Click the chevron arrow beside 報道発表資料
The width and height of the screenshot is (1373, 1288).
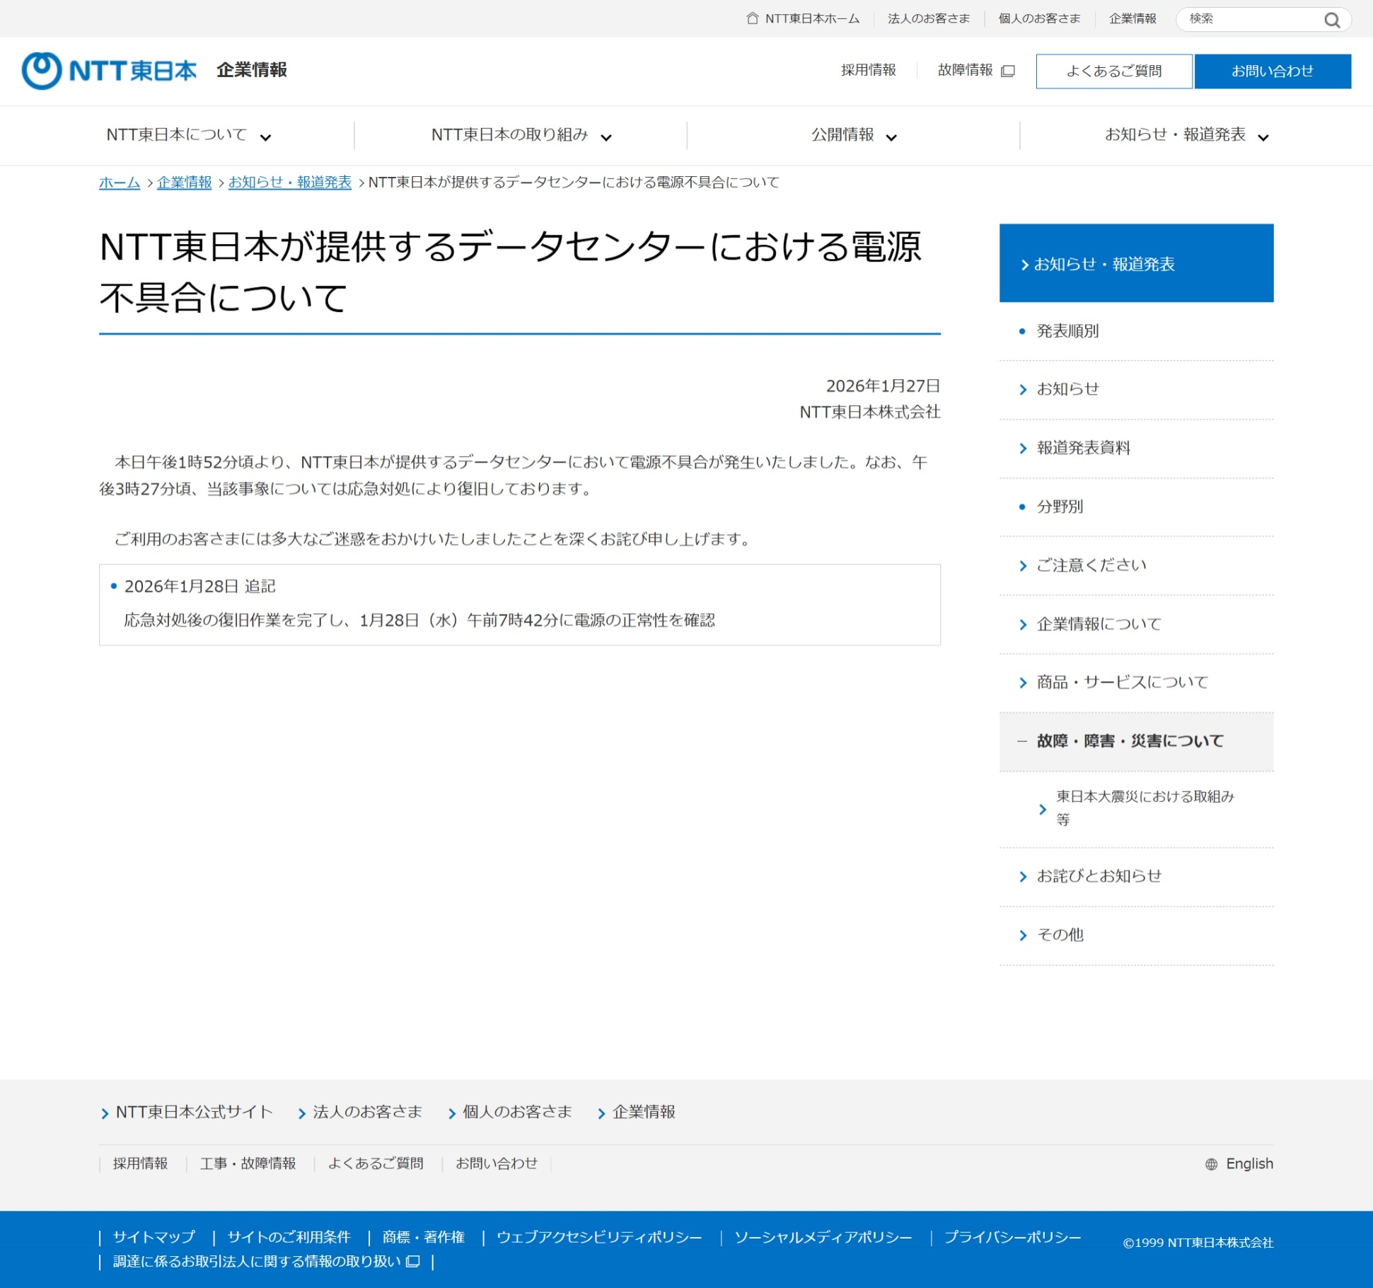1023,448
